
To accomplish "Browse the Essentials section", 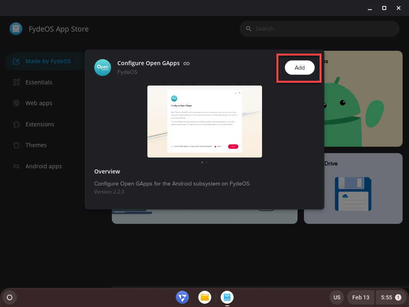I will (39, 82).
